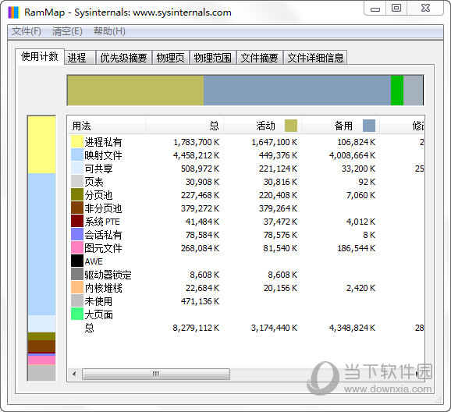This screenshot has width=451, height=412.
Task: Click the horizontal scrollbar thumb
Action: 156,374
